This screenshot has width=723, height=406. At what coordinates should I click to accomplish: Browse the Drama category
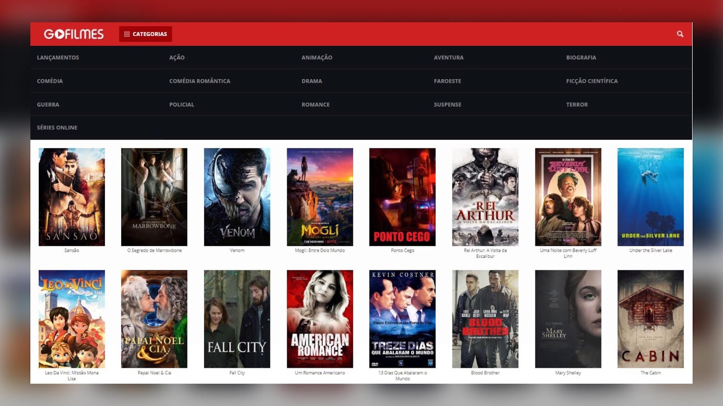pyautogui.click(x=312, y=81)
